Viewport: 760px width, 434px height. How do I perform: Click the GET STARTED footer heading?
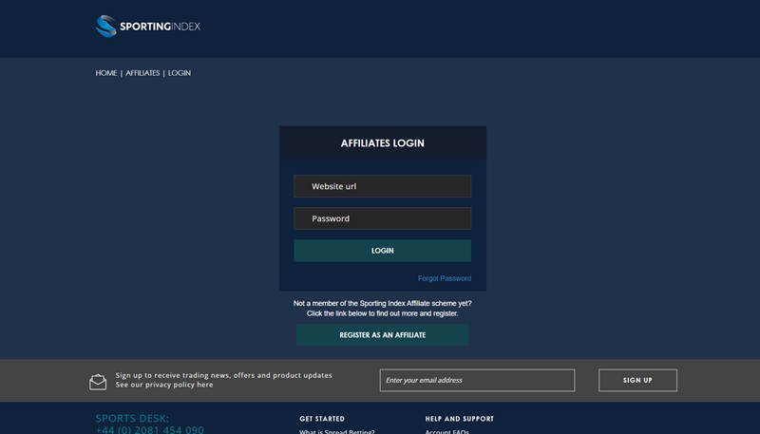(x=322, y=419)
